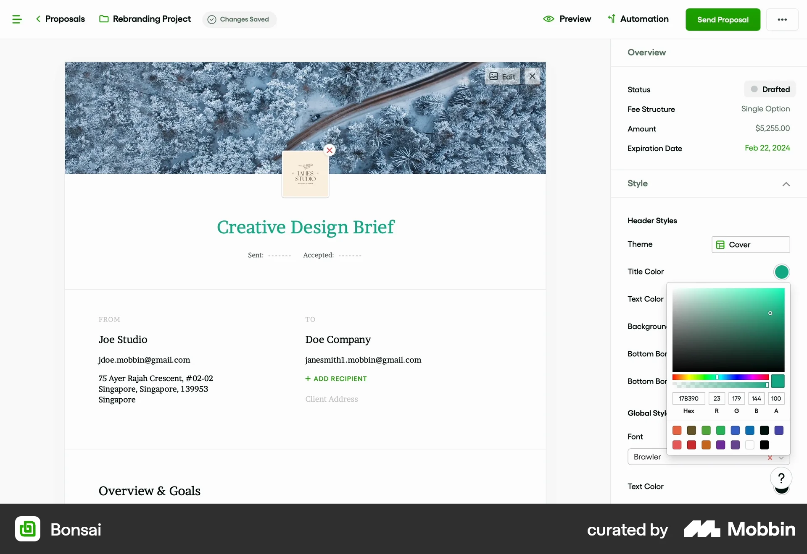807x554 pixels.
Task: Click the Hex color input field
Action: coord(688,398)
